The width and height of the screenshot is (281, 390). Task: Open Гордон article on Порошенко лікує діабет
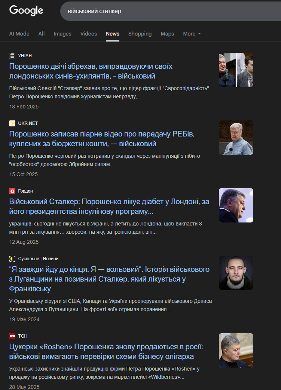tap(109, 206)
